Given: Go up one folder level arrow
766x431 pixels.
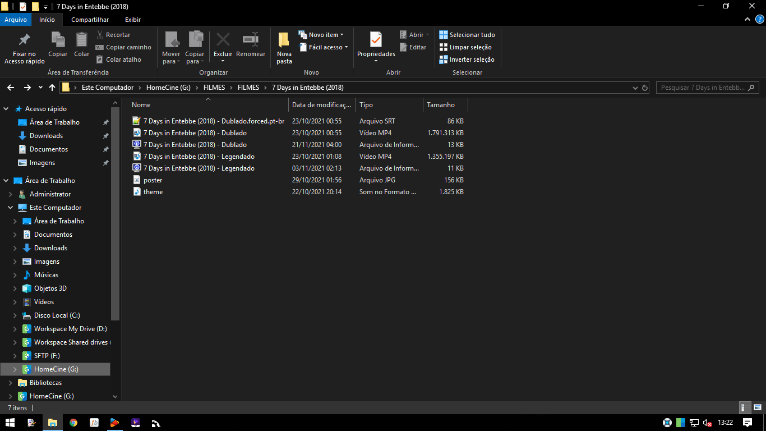Looking at the screenshot, I should pyautogui.click(x=52, y=88).
